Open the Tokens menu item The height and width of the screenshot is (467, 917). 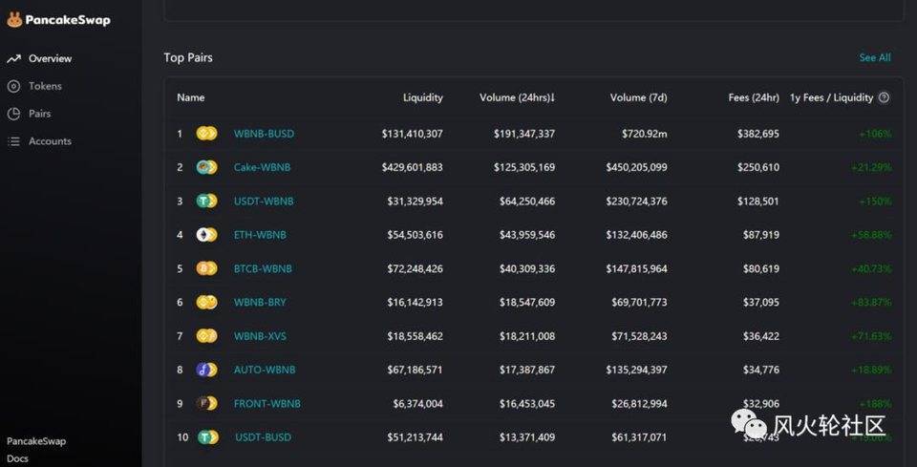(x=45, y=87)
